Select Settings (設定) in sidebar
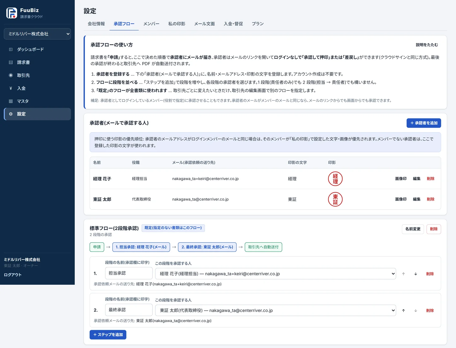This screenshot has height=348, width=456. coord(37,114)
